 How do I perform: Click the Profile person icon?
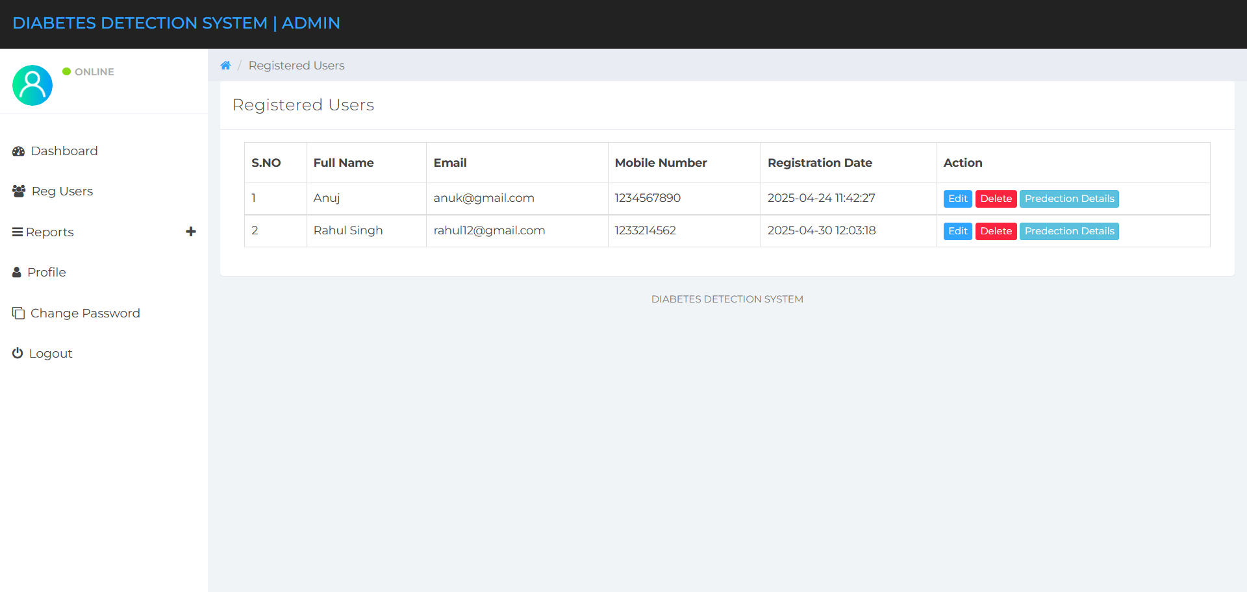tap(16, 272)
